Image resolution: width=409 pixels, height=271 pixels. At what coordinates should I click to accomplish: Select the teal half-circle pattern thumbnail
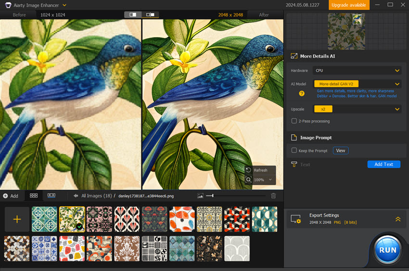click(x=265, y=219)
